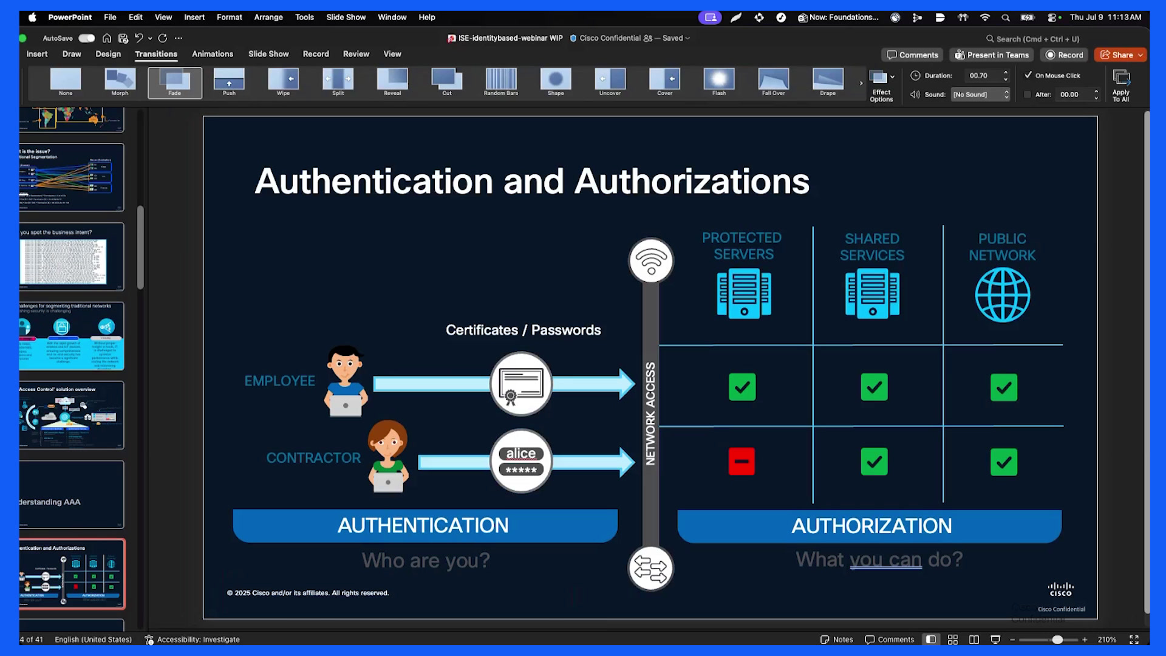
Task: Uncheck the On Mouse Click checkbox
Action: click(x=1028, y=75)
